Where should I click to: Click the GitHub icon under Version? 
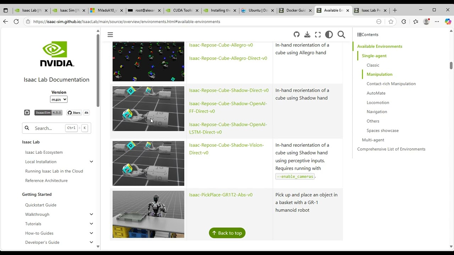tap(27, 113)
